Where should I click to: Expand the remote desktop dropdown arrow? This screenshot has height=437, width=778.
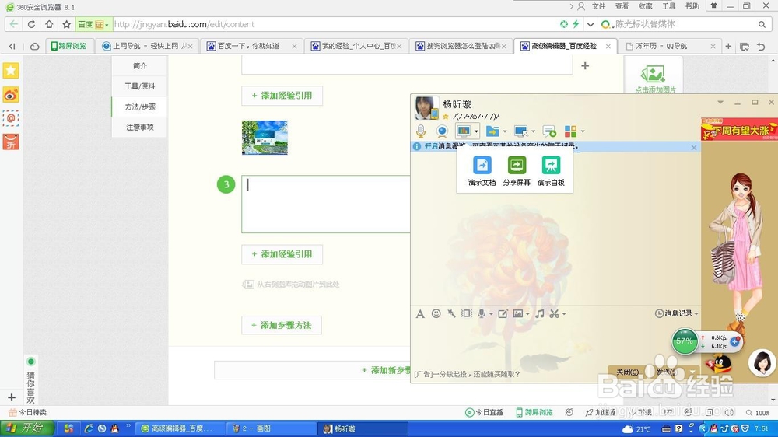point(534,131)
